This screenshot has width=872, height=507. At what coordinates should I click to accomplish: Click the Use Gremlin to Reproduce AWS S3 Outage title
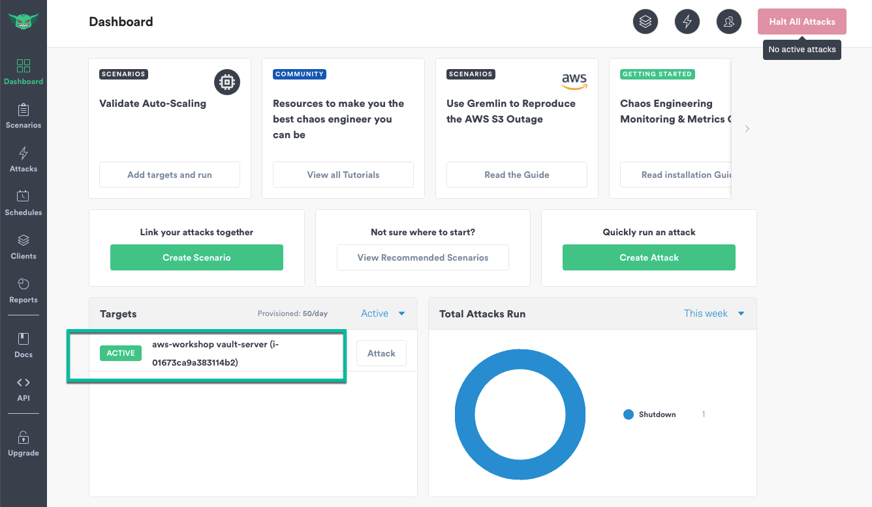pos(511,111)
